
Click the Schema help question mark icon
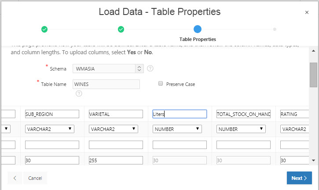(x=150, y=68)
